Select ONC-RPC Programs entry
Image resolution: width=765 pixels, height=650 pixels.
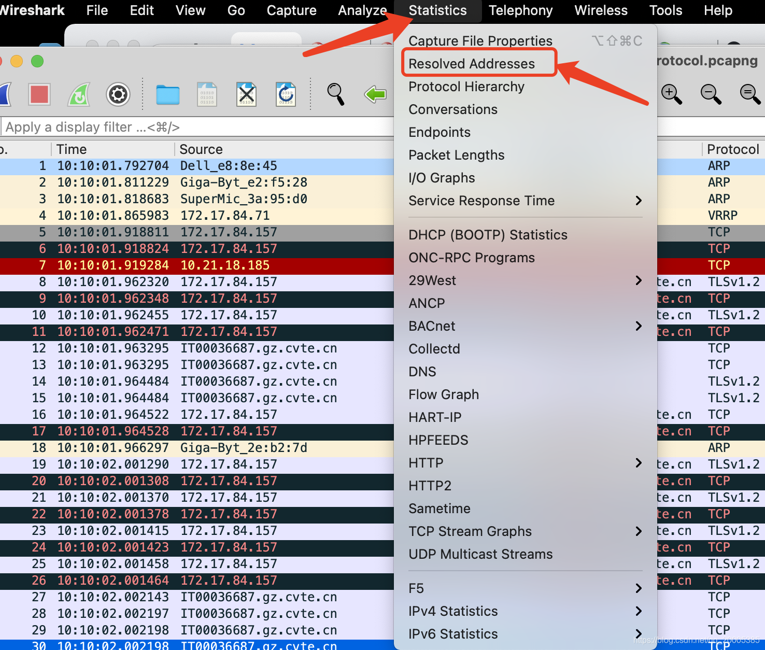tap(526, 258)
